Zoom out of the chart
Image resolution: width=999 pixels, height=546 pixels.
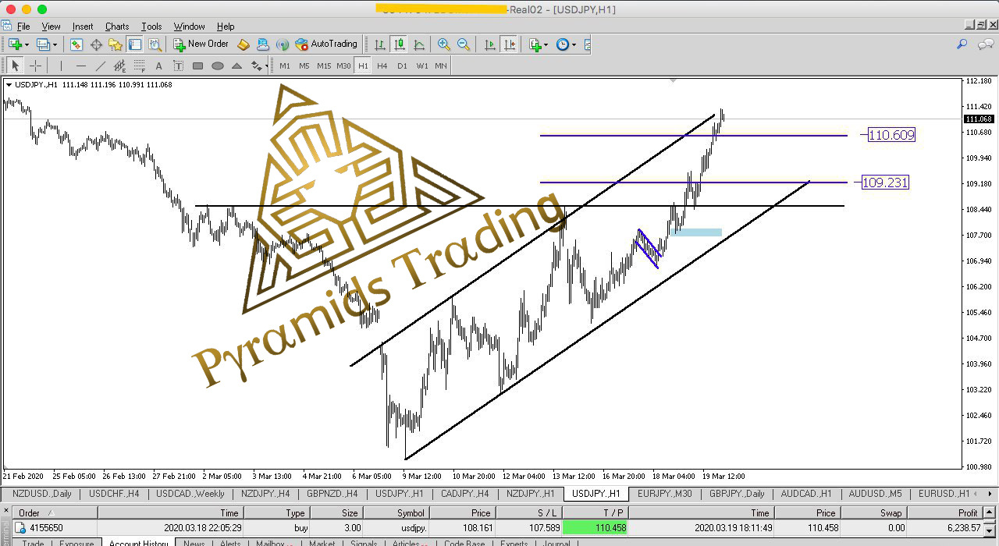(464, 44)
